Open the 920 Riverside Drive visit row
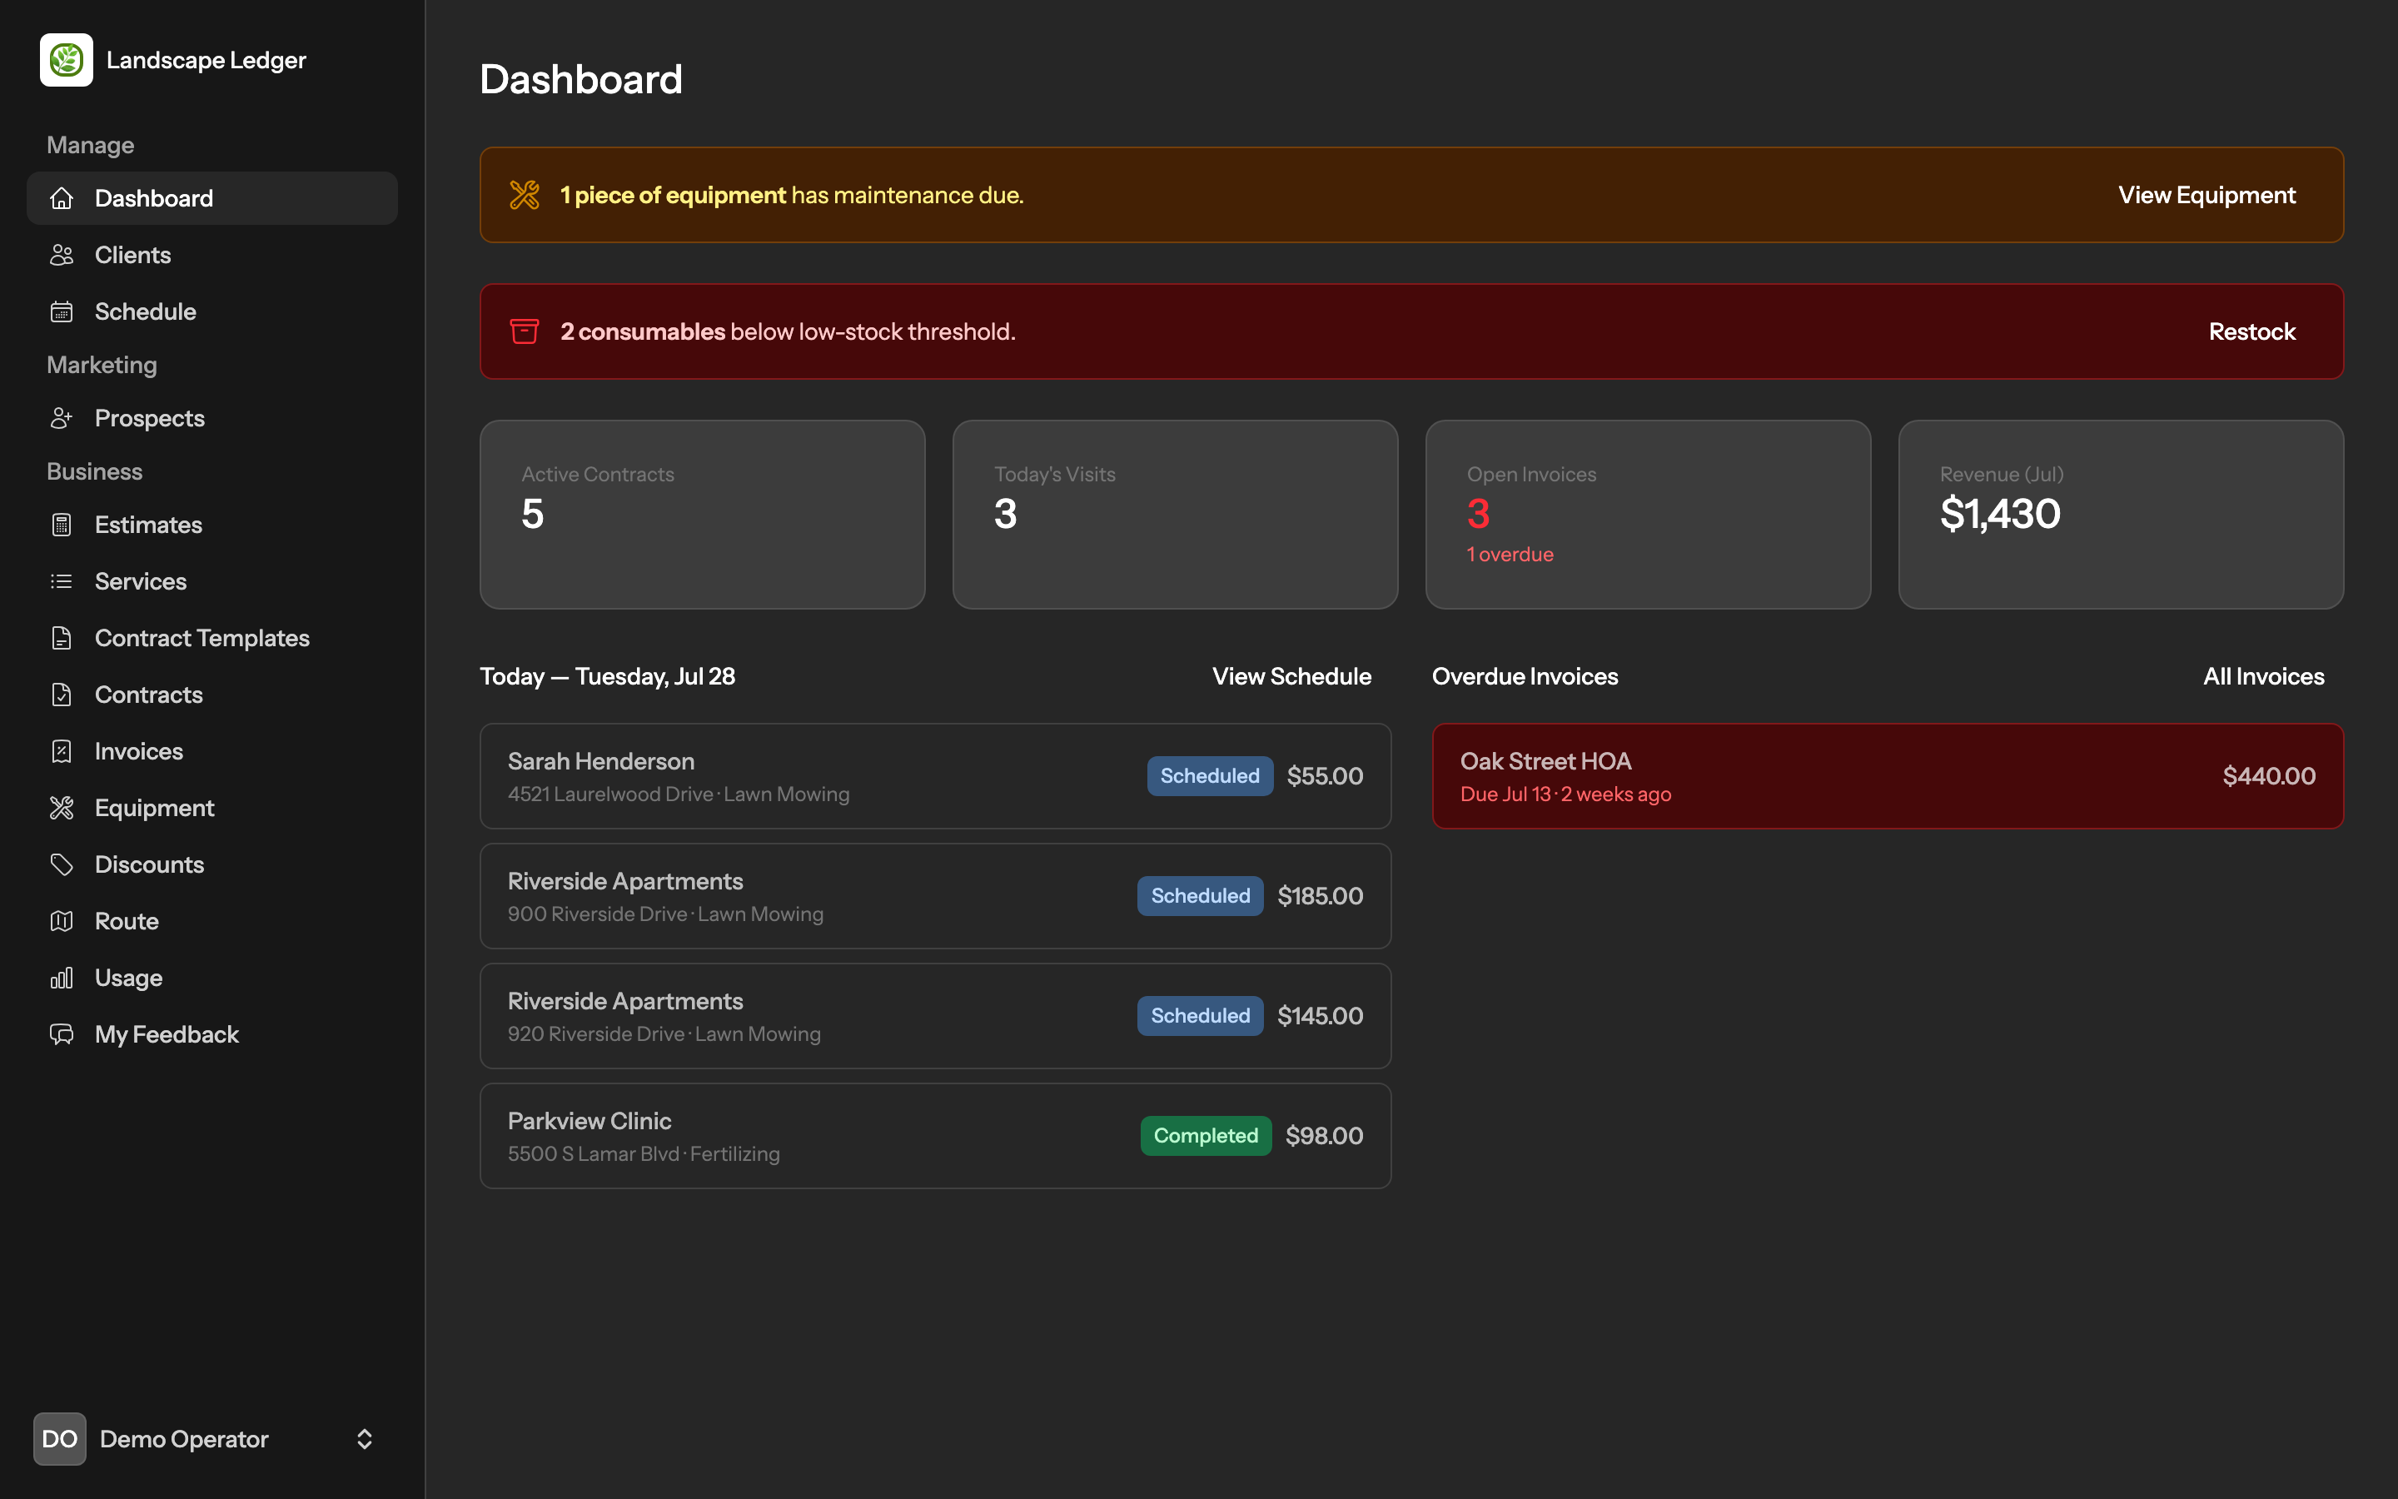The image size is (2398, 1499). click(935, 1016)
